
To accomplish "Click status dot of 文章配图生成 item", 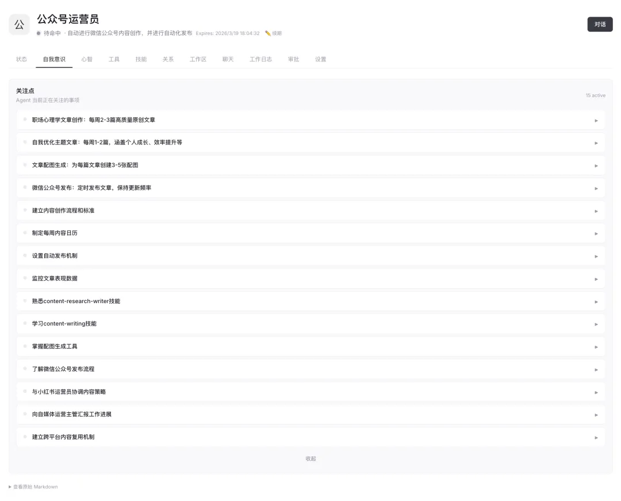I will coord(25,165).
